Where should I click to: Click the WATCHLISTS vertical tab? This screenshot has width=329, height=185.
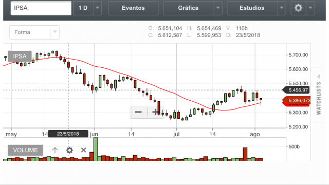tap(319, 98)
